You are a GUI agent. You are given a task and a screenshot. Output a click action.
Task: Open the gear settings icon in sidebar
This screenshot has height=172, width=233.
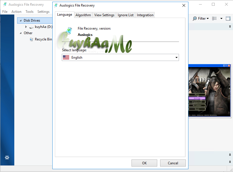click(7, 157)
